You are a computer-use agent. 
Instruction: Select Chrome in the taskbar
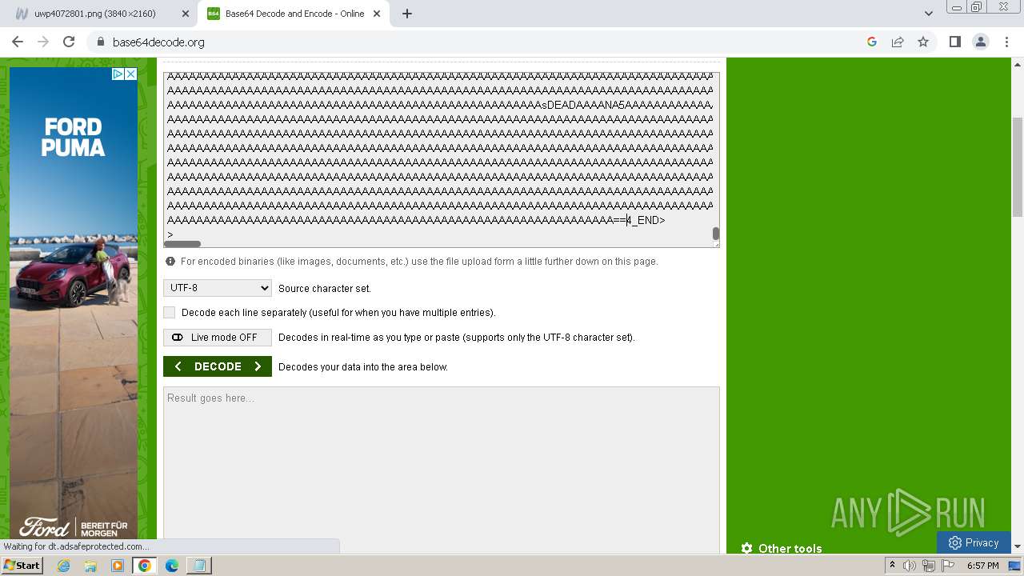tap(145, 566)
